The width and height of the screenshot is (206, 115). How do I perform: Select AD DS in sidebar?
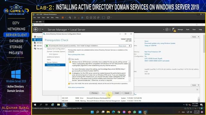coord(38,46)
